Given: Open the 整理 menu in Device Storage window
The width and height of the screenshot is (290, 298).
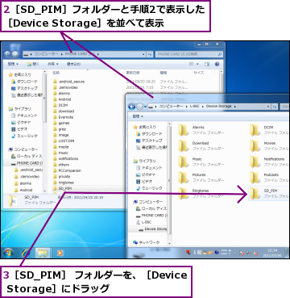Looking at the screenshot, I should [138, 116].
